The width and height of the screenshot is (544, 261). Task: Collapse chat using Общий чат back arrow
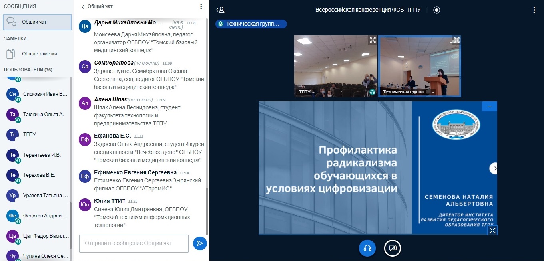pyautogui.click(x=83, y=7)
